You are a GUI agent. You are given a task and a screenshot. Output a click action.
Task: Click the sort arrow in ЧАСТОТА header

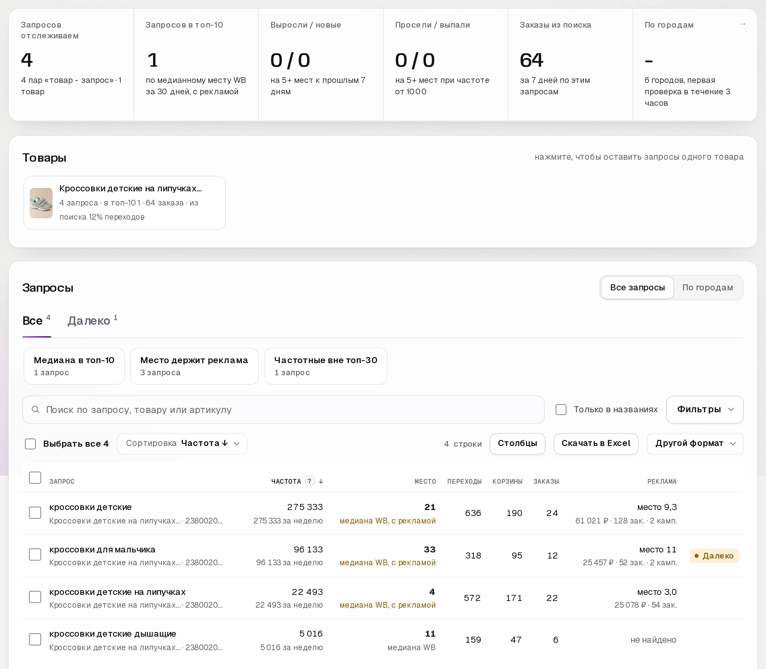coord(321,481)
